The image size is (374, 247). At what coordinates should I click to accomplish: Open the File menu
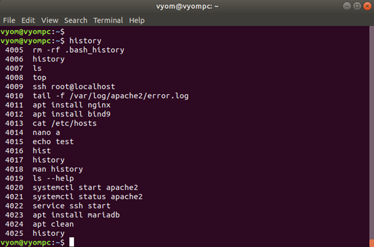click(x=9, y=20)
